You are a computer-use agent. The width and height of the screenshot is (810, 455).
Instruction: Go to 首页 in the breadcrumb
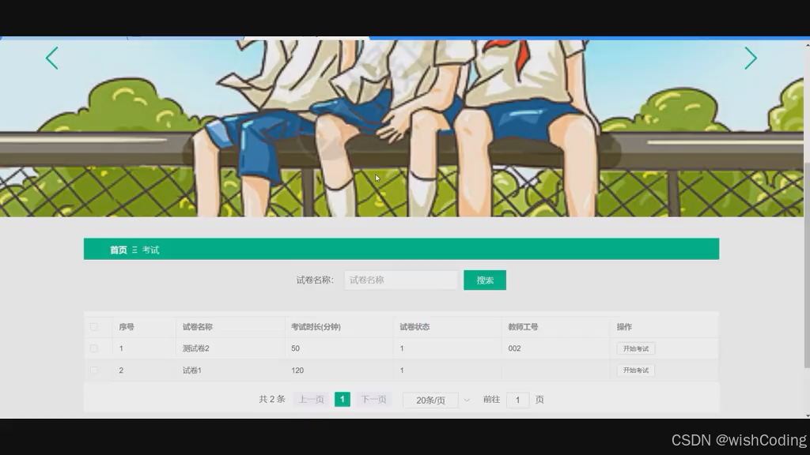point(119,250)
